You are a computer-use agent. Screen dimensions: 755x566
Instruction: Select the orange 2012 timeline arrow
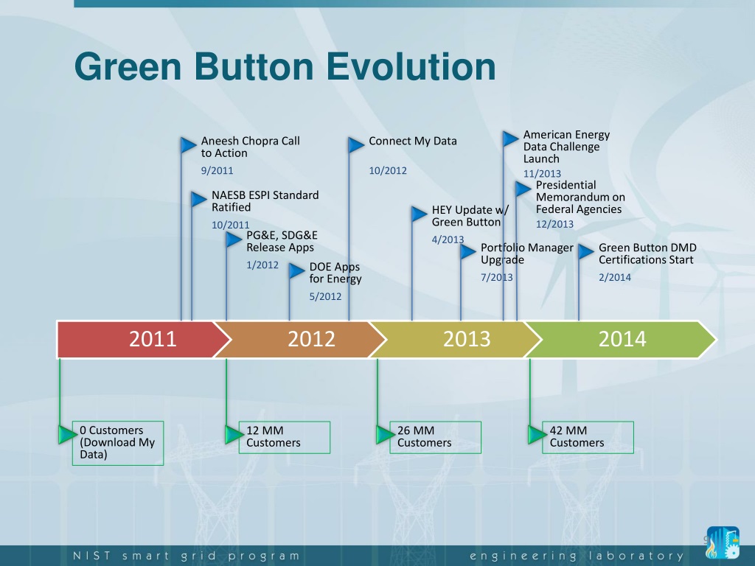coord(299,339)
